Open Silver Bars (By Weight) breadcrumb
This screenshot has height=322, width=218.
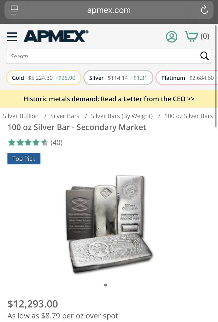pyautogui.click(x=122, y=116)
